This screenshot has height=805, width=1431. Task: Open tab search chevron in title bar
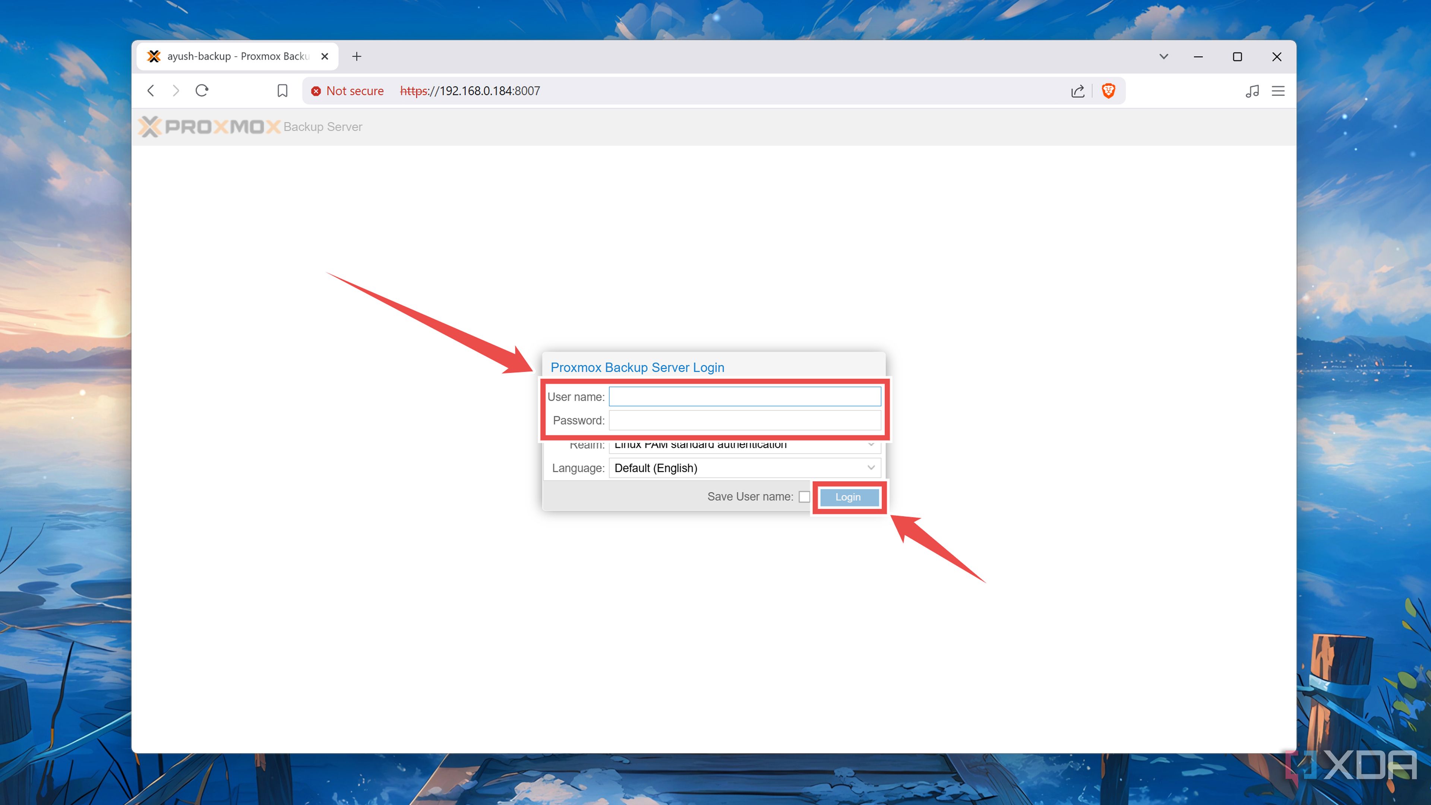coord(1164,57)
